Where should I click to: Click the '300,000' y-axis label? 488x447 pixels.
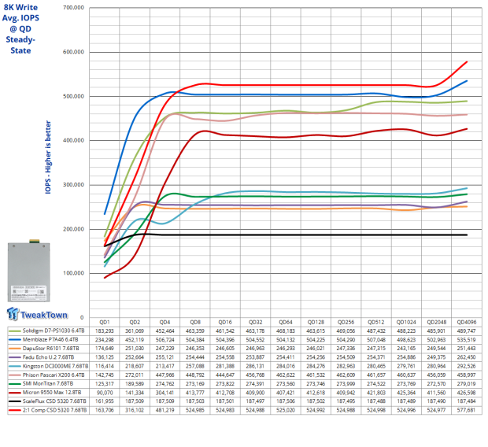click(x=73, y=185)
